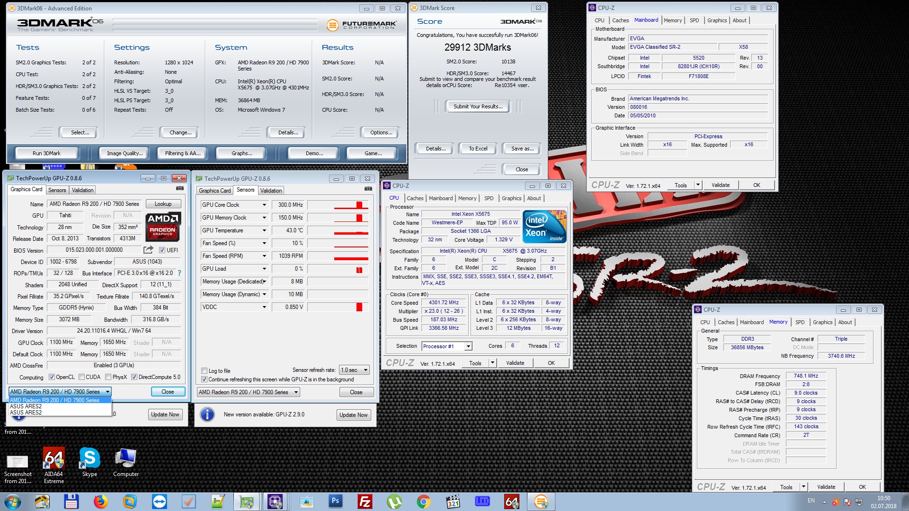
Task: Open the GPU Core Clock sensor dropdown
Action: pos(264,205)
